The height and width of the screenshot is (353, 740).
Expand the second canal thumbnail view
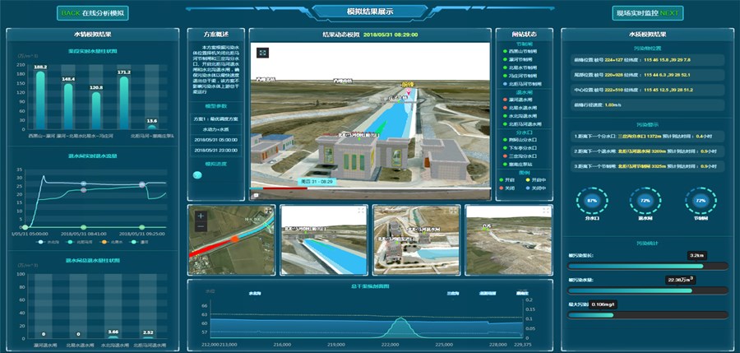(x=361, y=211)
